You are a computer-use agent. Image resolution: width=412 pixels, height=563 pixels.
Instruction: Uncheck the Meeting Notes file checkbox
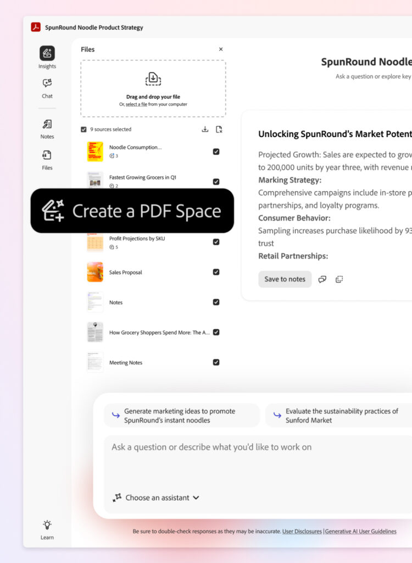[x=216, y=362]
